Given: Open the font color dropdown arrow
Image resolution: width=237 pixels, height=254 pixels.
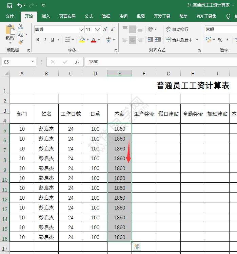Looking at the screenshot, I should [99, 40].
